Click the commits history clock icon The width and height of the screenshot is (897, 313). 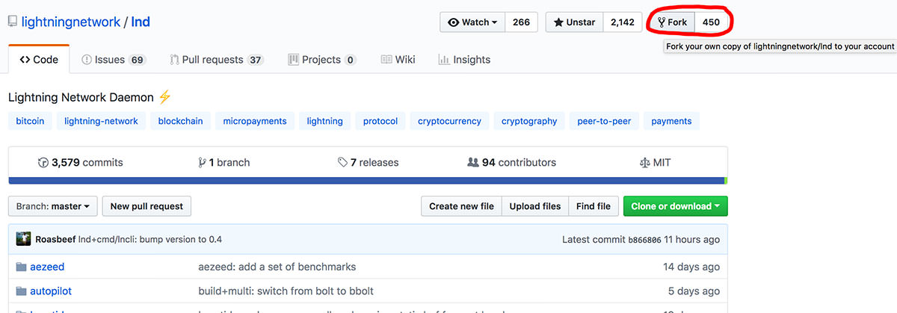(x=43, y=162)
